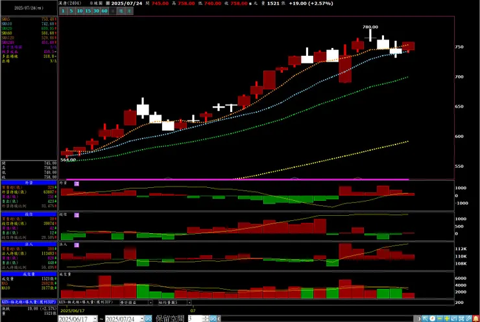480x322 pixels.
Task: Click the orange alert bell icon
Action: (x=476, y=318)
